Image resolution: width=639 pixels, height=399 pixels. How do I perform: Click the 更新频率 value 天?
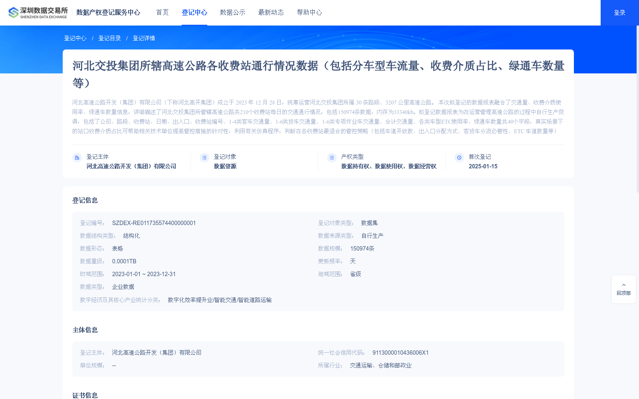(x=353, y=261)
